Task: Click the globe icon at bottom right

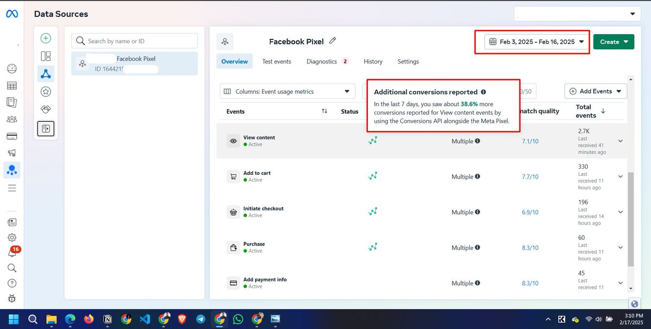Action: click(x=634, y=304)
